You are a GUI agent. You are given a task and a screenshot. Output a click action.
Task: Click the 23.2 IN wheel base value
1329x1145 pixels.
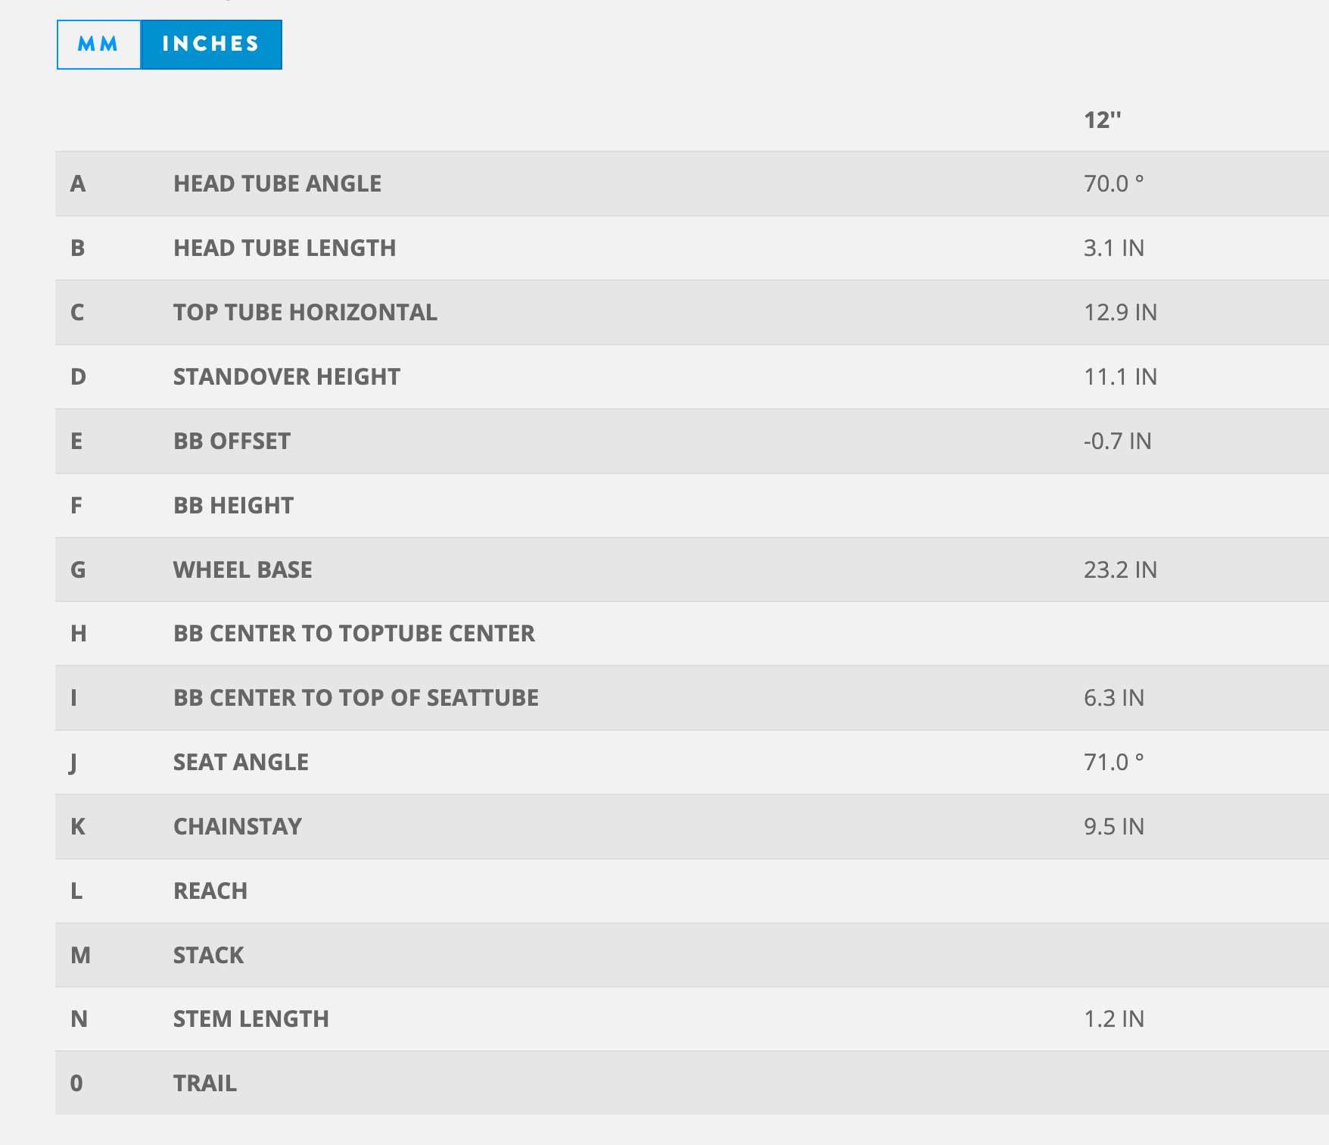[x=1120, y=569]
